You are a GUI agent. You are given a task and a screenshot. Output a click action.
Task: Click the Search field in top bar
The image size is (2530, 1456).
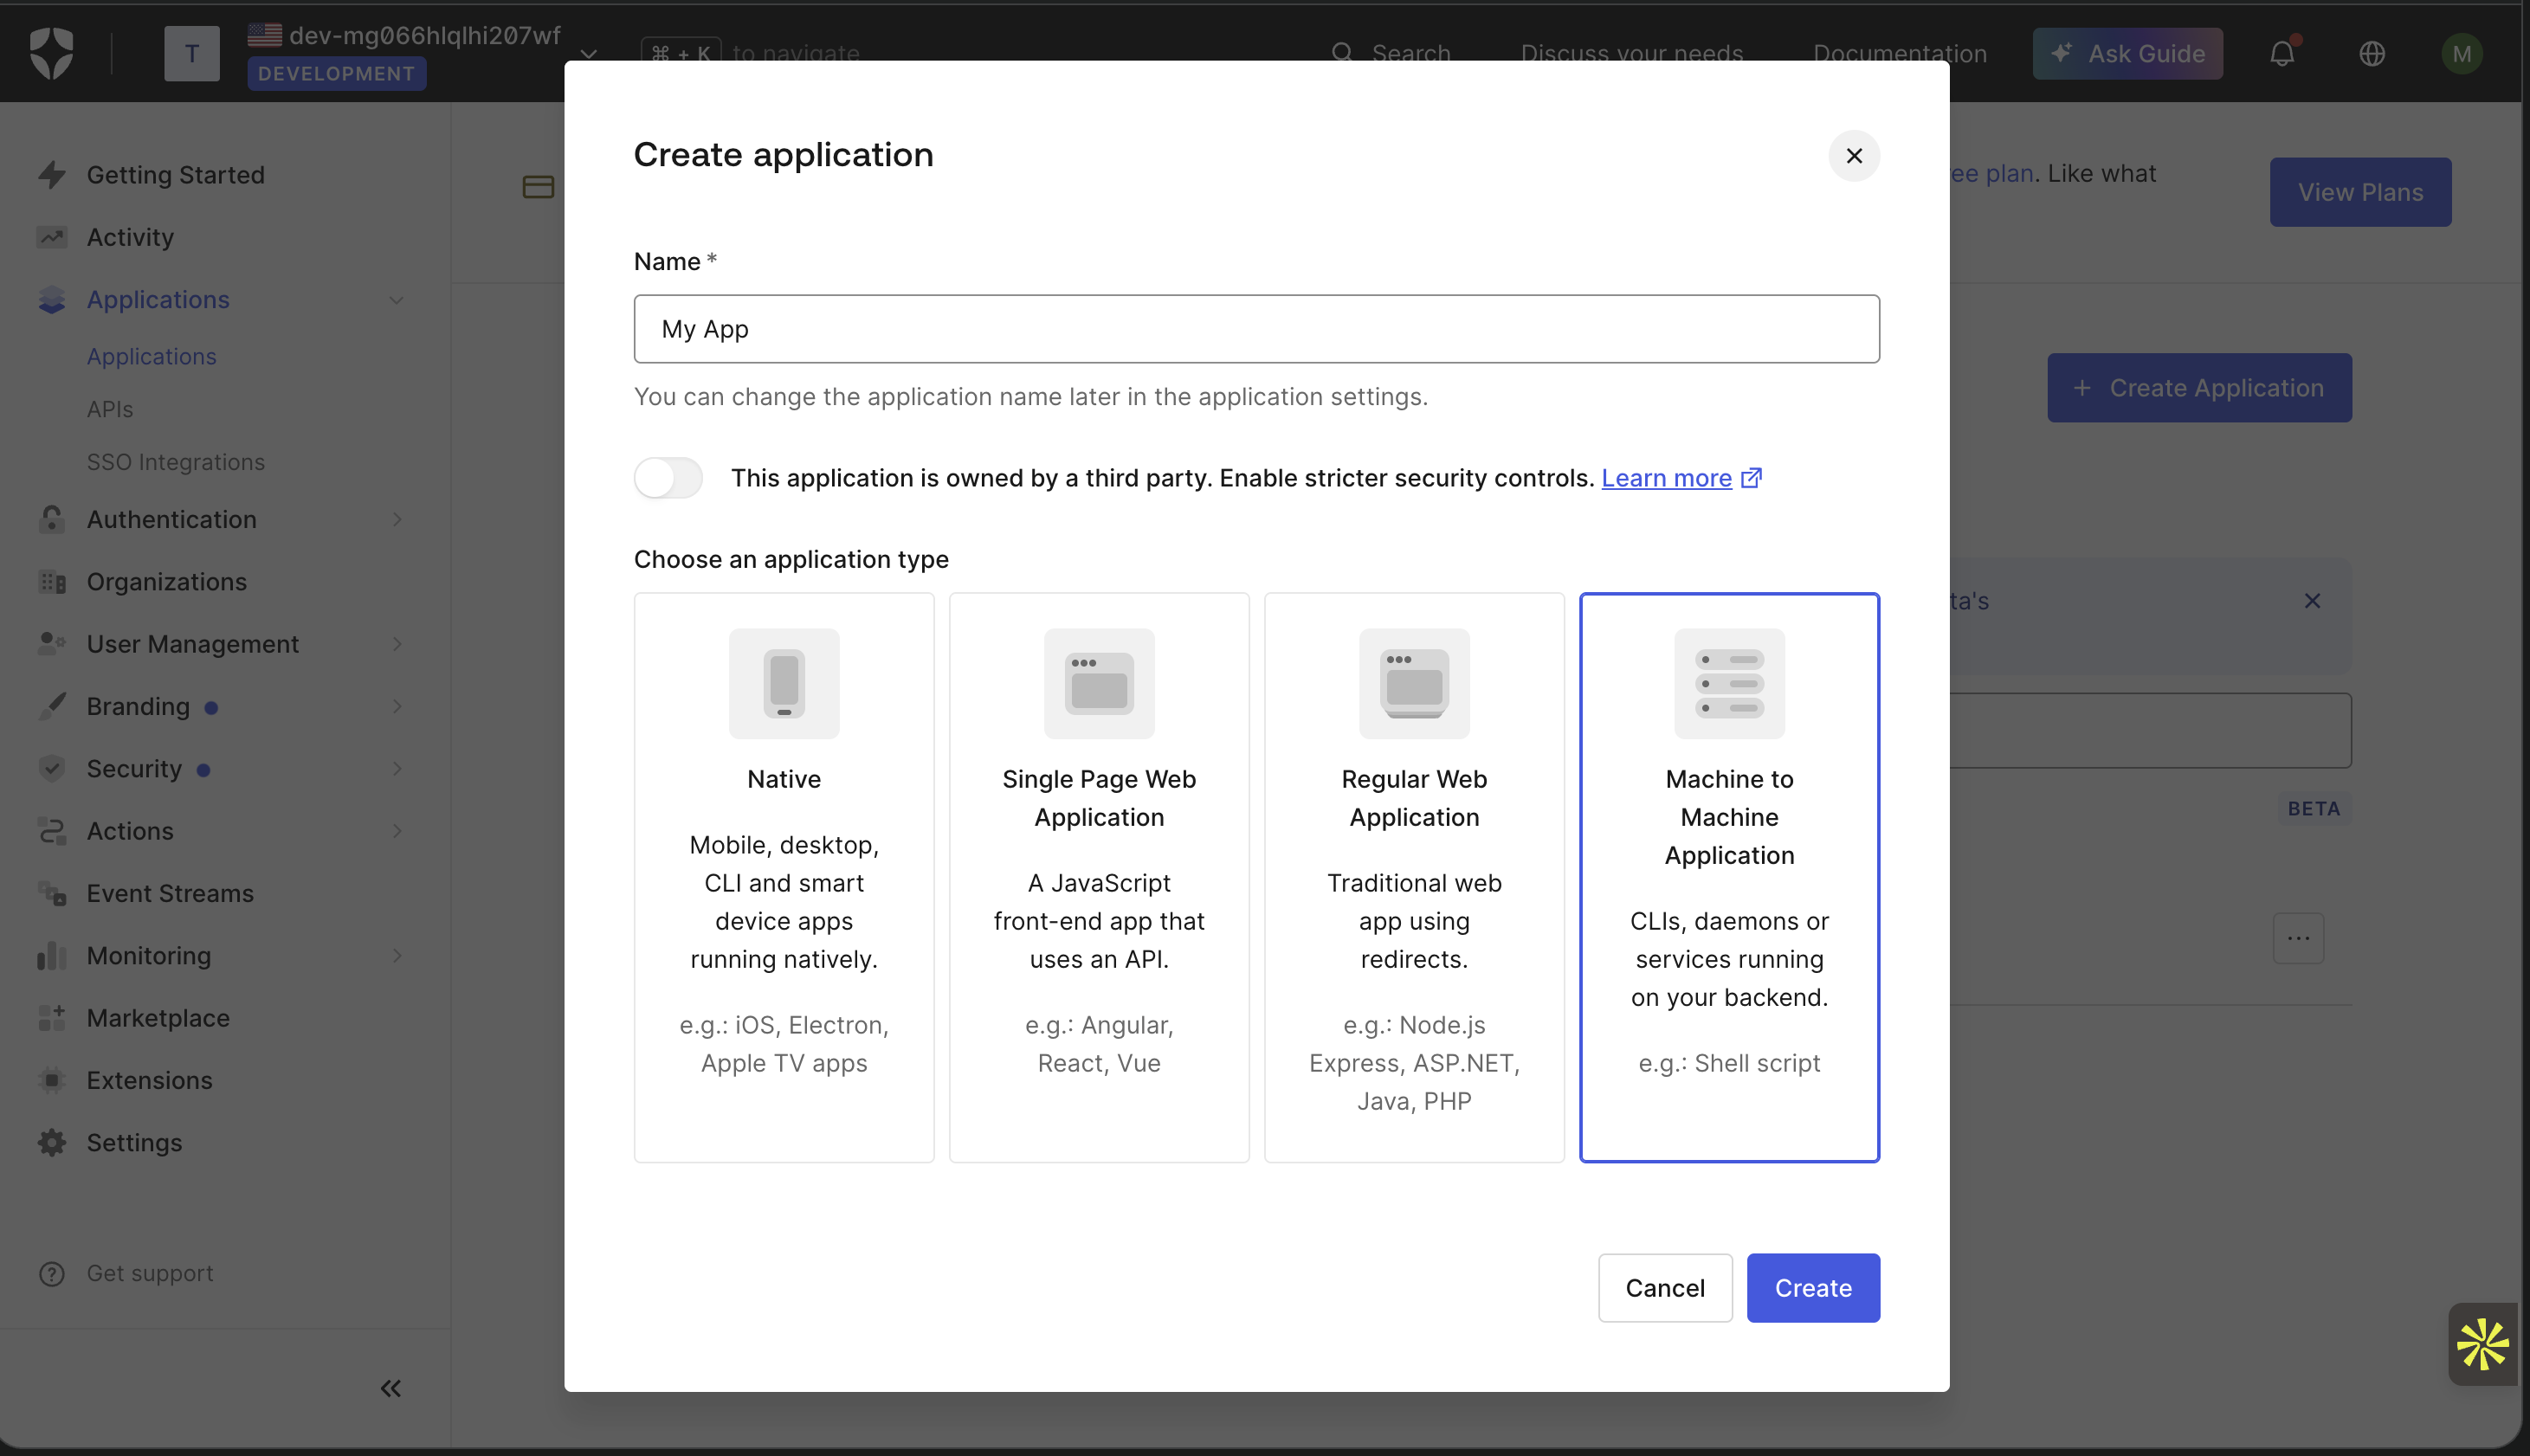pyautogui.click(x=1391, y=53)
